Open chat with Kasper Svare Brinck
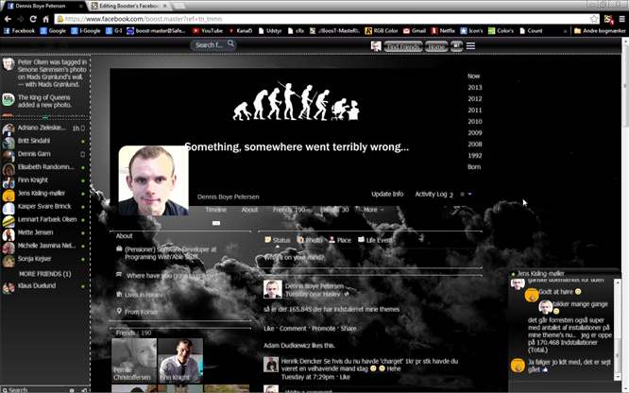 click(43, 206)
